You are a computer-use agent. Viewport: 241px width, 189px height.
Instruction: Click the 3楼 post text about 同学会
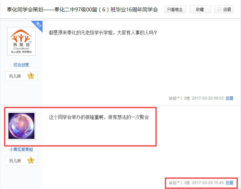[x=99, y=117]
